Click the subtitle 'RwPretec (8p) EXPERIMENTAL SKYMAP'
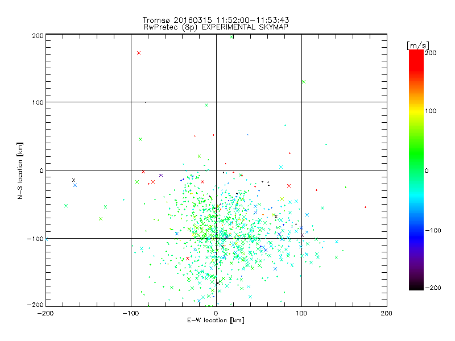The height and width of the screenshot is (341, 455). pos(216,27)
